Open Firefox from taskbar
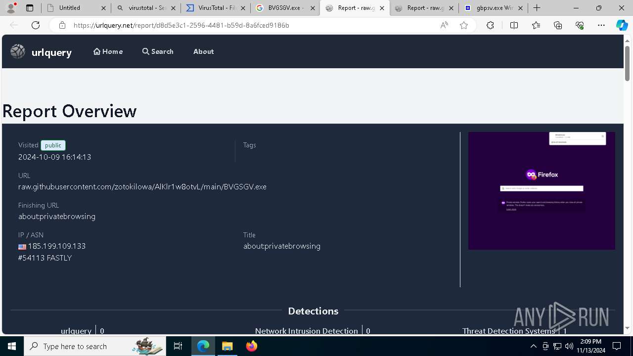The image size is (633, 356). tap(251, 346)
